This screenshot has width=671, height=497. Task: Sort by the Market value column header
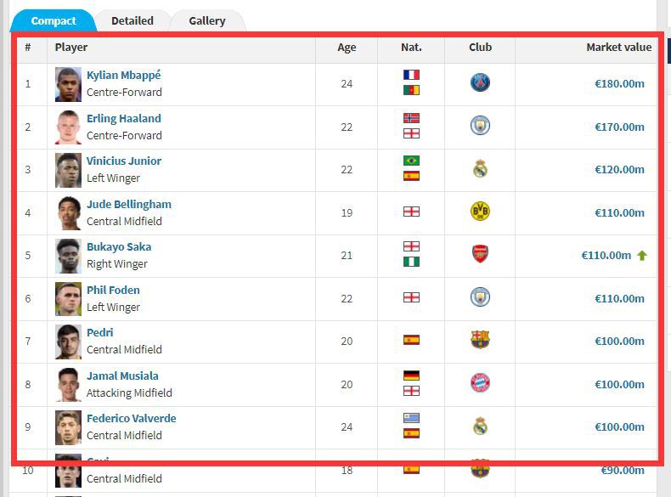618,48
